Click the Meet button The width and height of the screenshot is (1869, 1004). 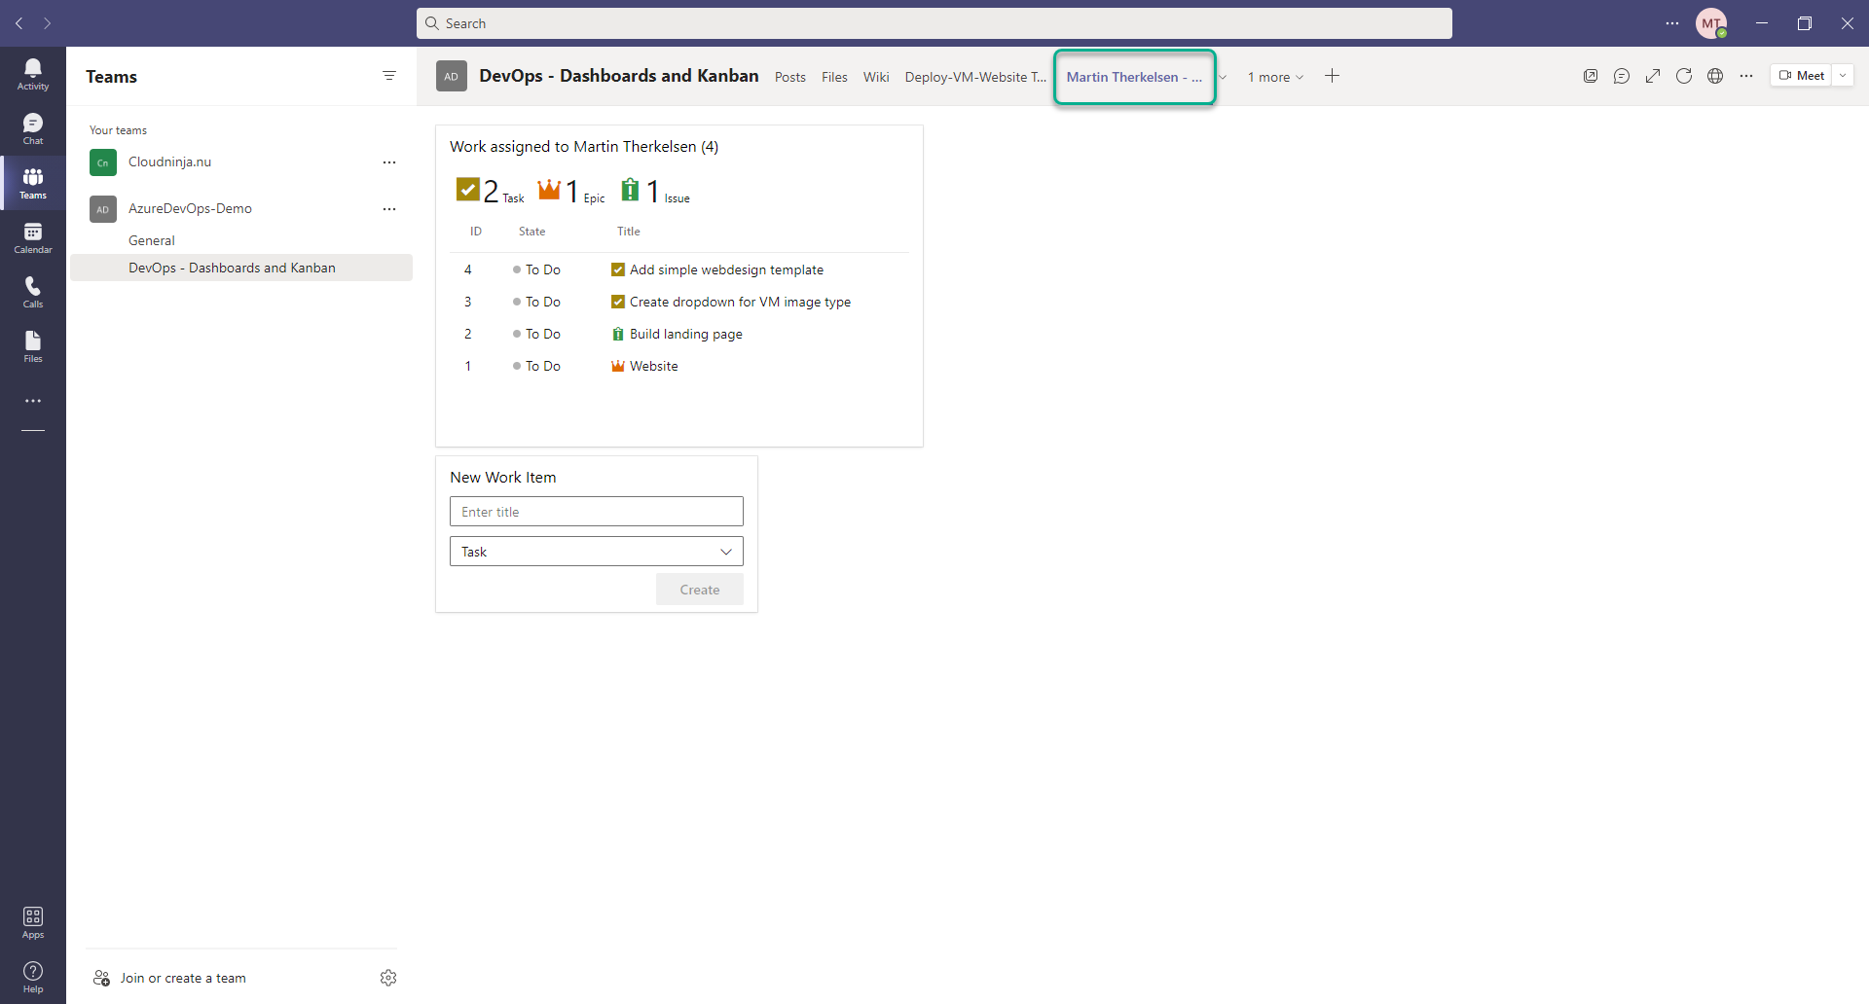point(1801,76)
